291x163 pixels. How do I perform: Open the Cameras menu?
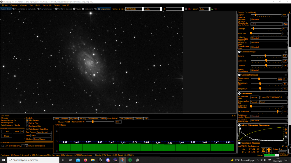pyautogui.click(x=14, y=5)
